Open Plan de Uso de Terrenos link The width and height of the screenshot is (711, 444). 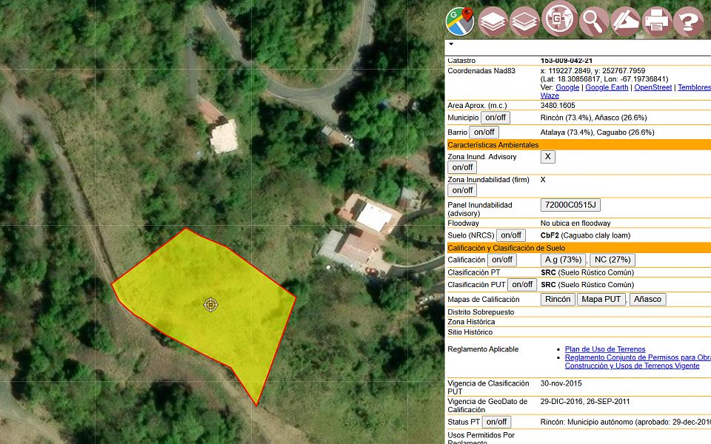(x=604, y=349)
